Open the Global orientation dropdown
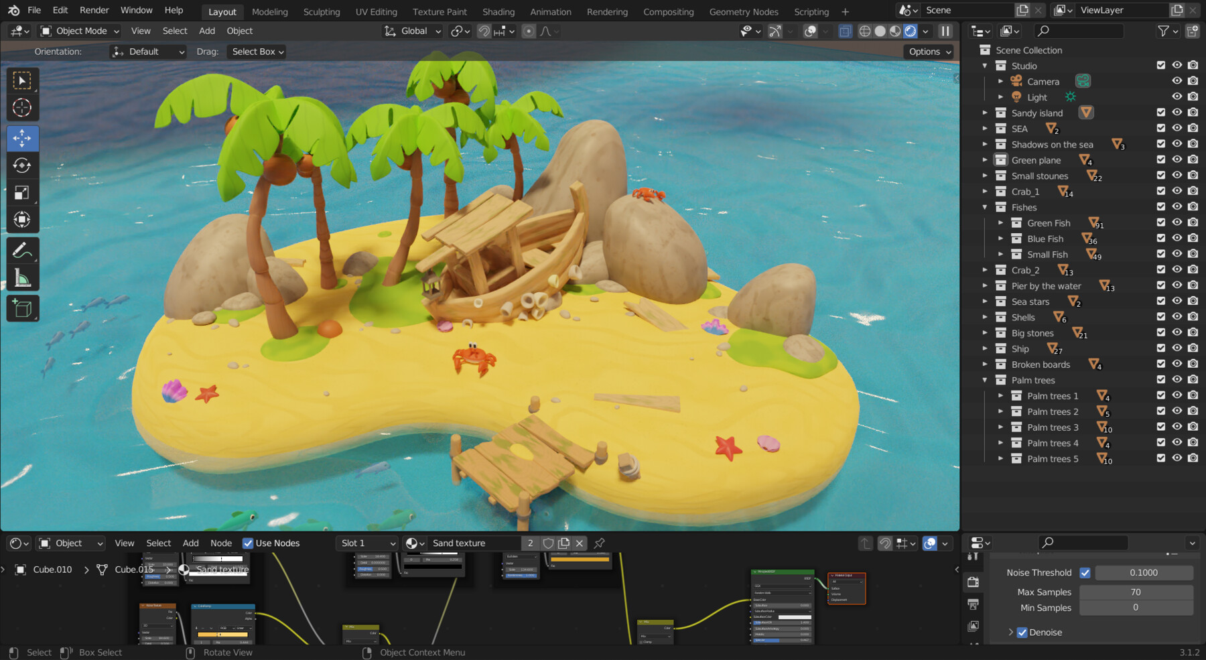Image resolution: width=1206 pixels, height=660 pixels. click(x=413, y=31)
